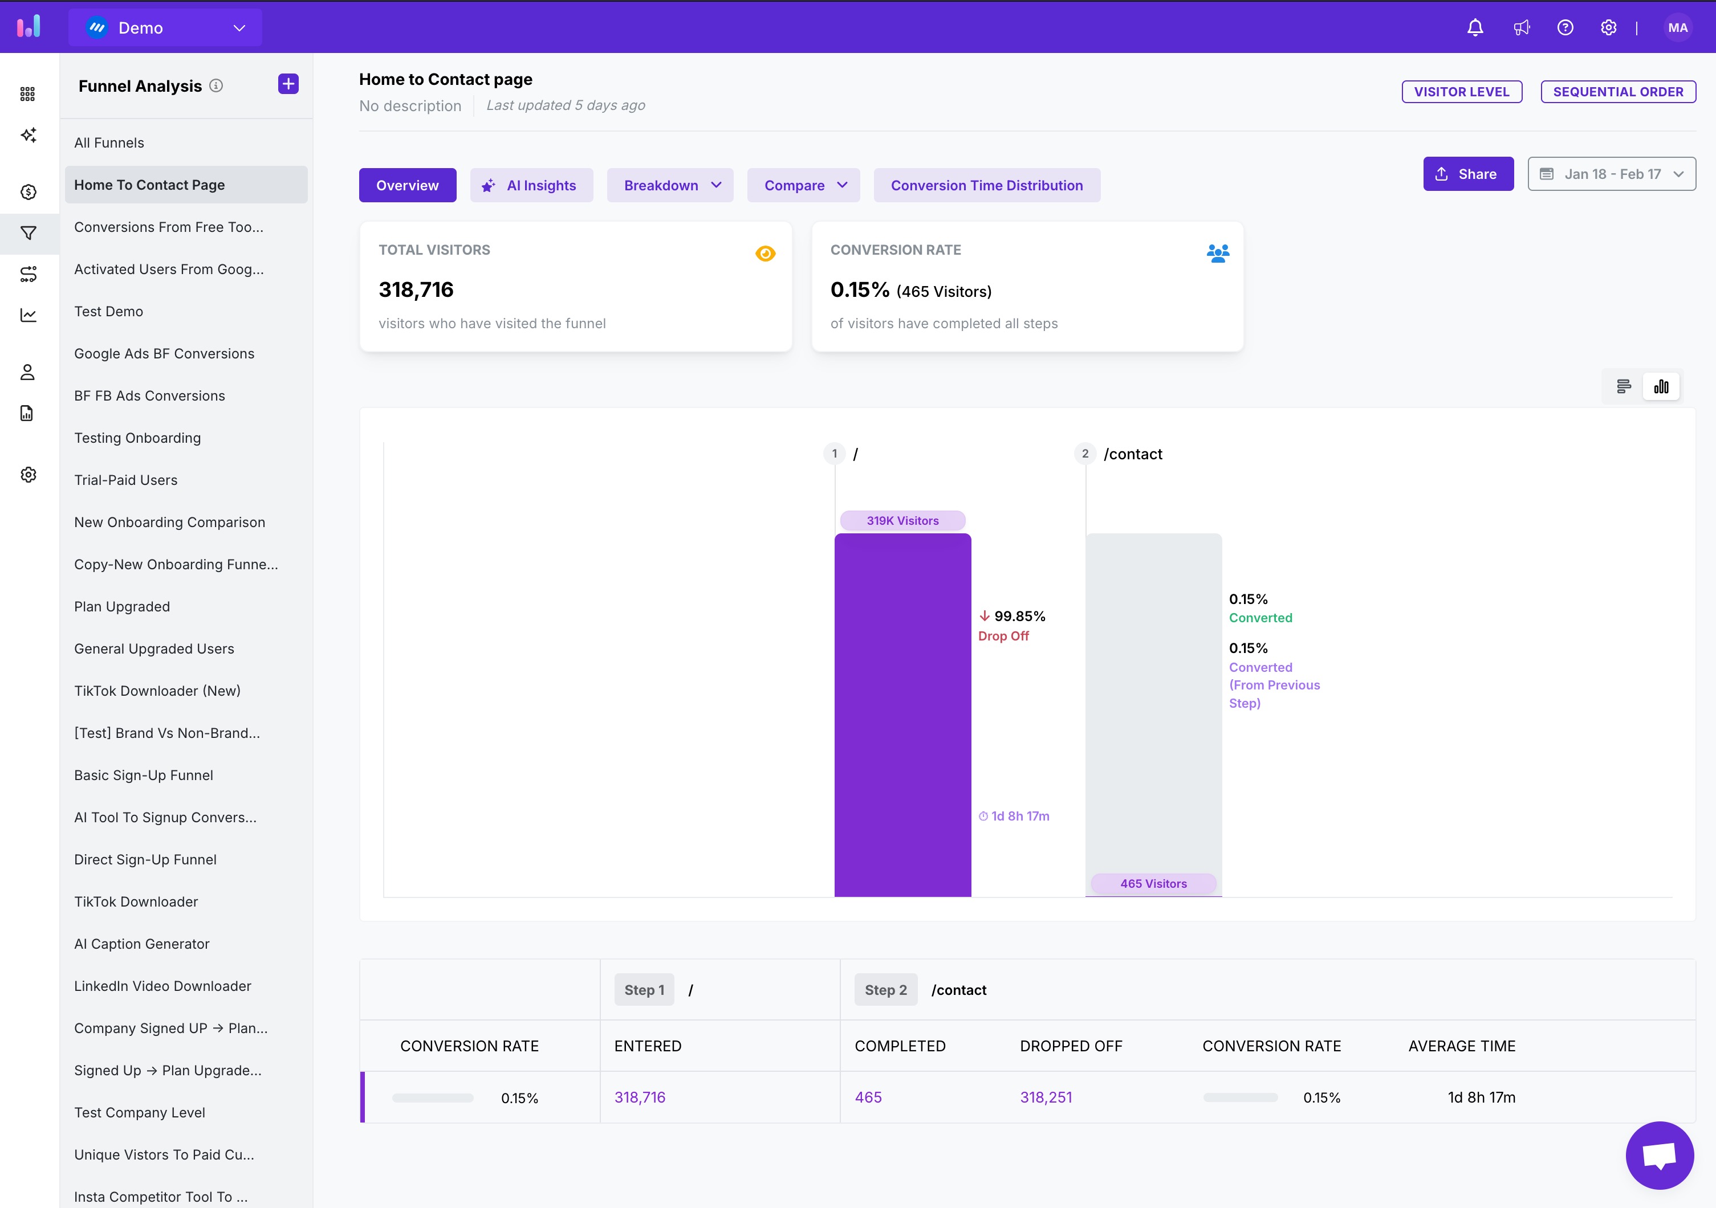
Task: Open the funnel icon in left sidebar
Action: [x=29, y=233]
